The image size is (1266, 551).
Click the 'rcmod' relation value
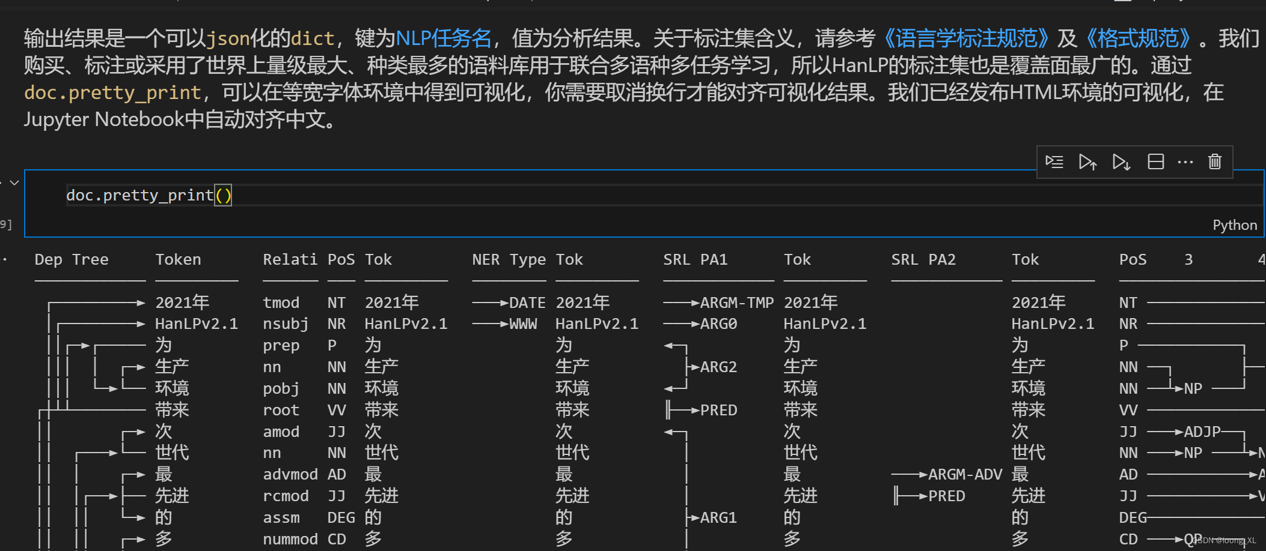tap(286, 496)
